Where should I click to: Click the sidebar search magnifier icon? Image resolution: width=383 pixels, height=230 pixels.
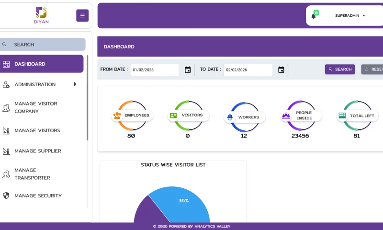coord(4,45)
